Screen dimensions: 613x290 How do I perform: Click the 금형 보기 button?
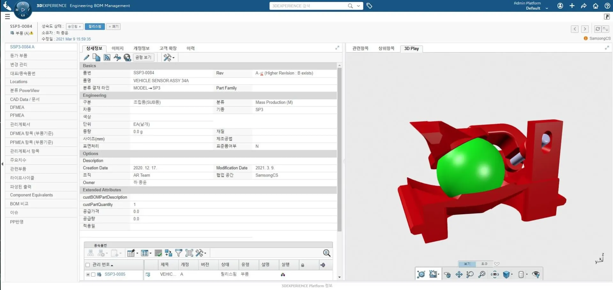[143, 57]
